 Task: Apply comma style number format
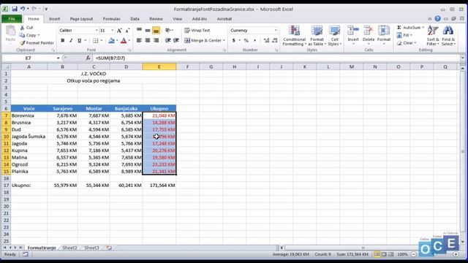[254, 40]
